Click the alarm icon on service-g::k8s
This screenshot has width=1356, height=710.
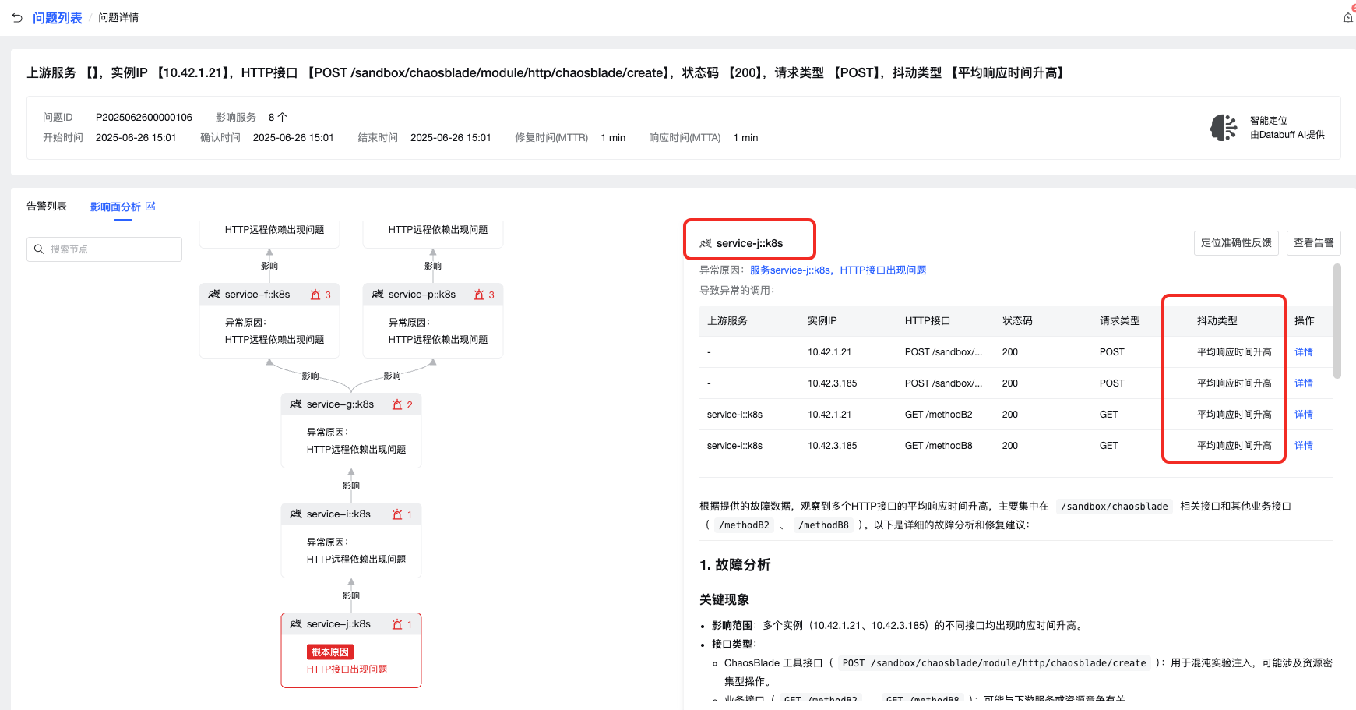(397, 404)
